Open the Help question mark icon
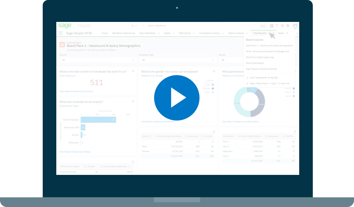 (x=277, y=26)
